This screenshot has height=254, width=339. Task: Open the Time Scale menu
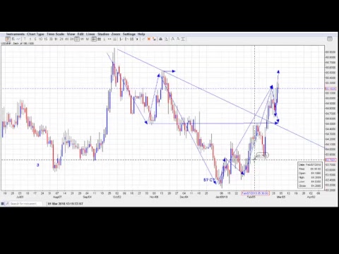pyautogui.click(x=55, y=34)
